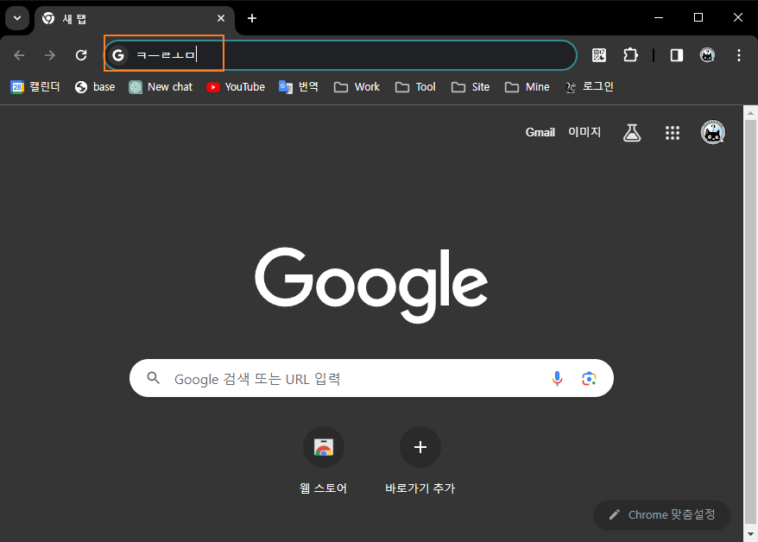Minimize the Chrome window
The image size is (758, 542).
click(x=659, y=18)
